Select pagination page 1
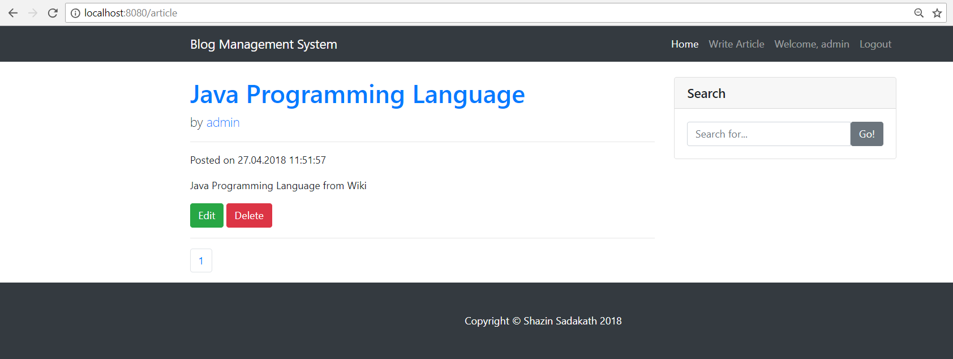 [201, 260]
